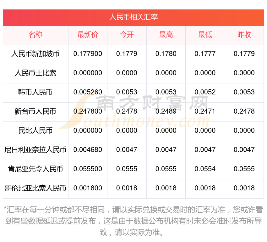Click the 人民币相关汇率 title banner

click(x=133, y=17)
